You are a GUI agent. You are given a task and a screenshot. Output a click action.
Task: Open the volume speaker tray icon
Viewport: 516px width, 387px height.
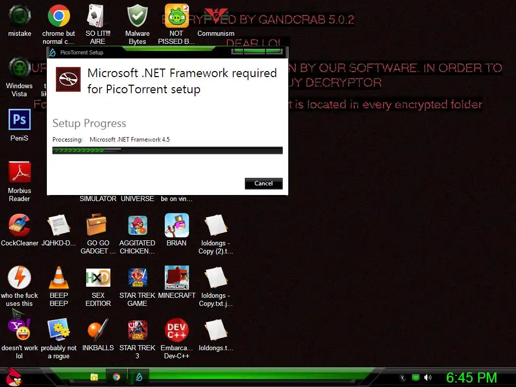[428, 377]
